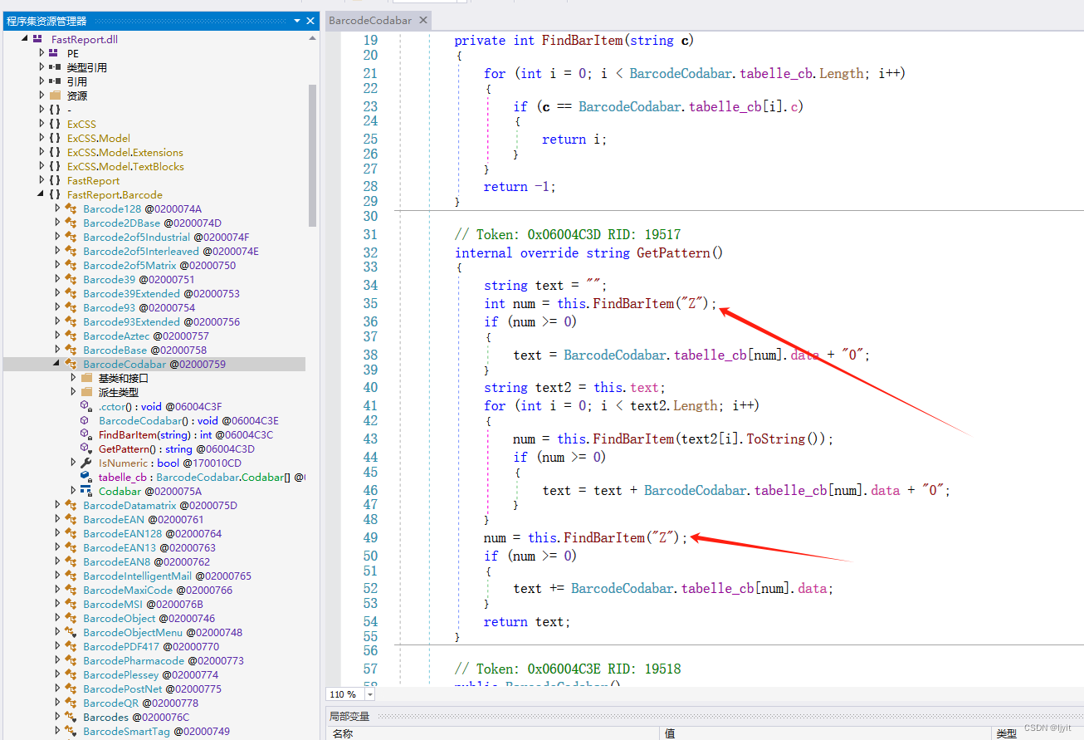The image size is (1084, 740).
Task: Select Barcode93Extended class
Action: [x=161, y=321]
